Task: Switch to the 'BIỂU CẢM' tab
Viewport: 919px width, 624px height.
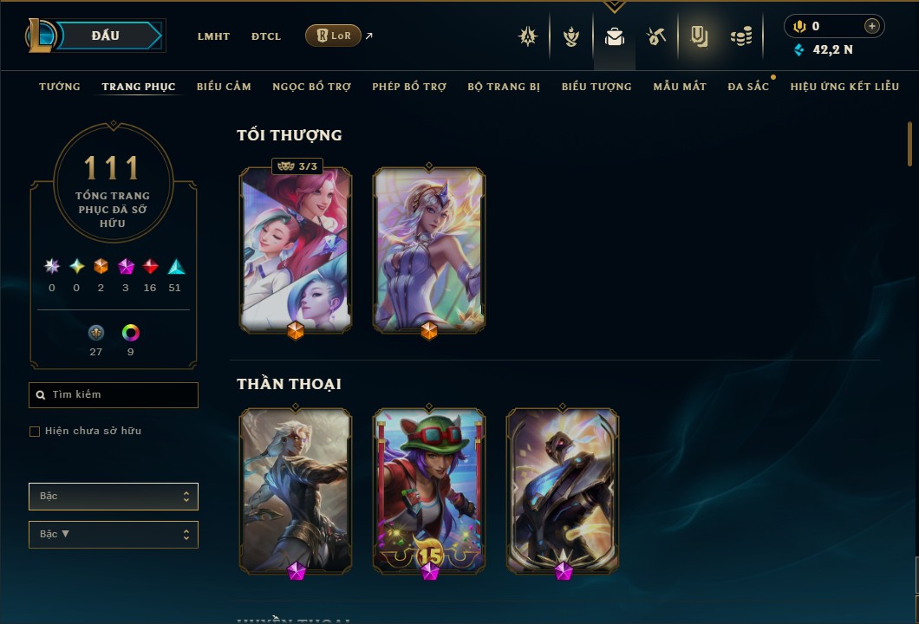Action: click(224, 87)
